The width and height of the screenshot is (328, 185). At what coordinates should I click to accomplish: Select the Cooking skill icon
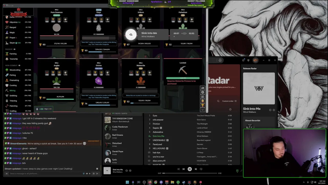[7, 85]
